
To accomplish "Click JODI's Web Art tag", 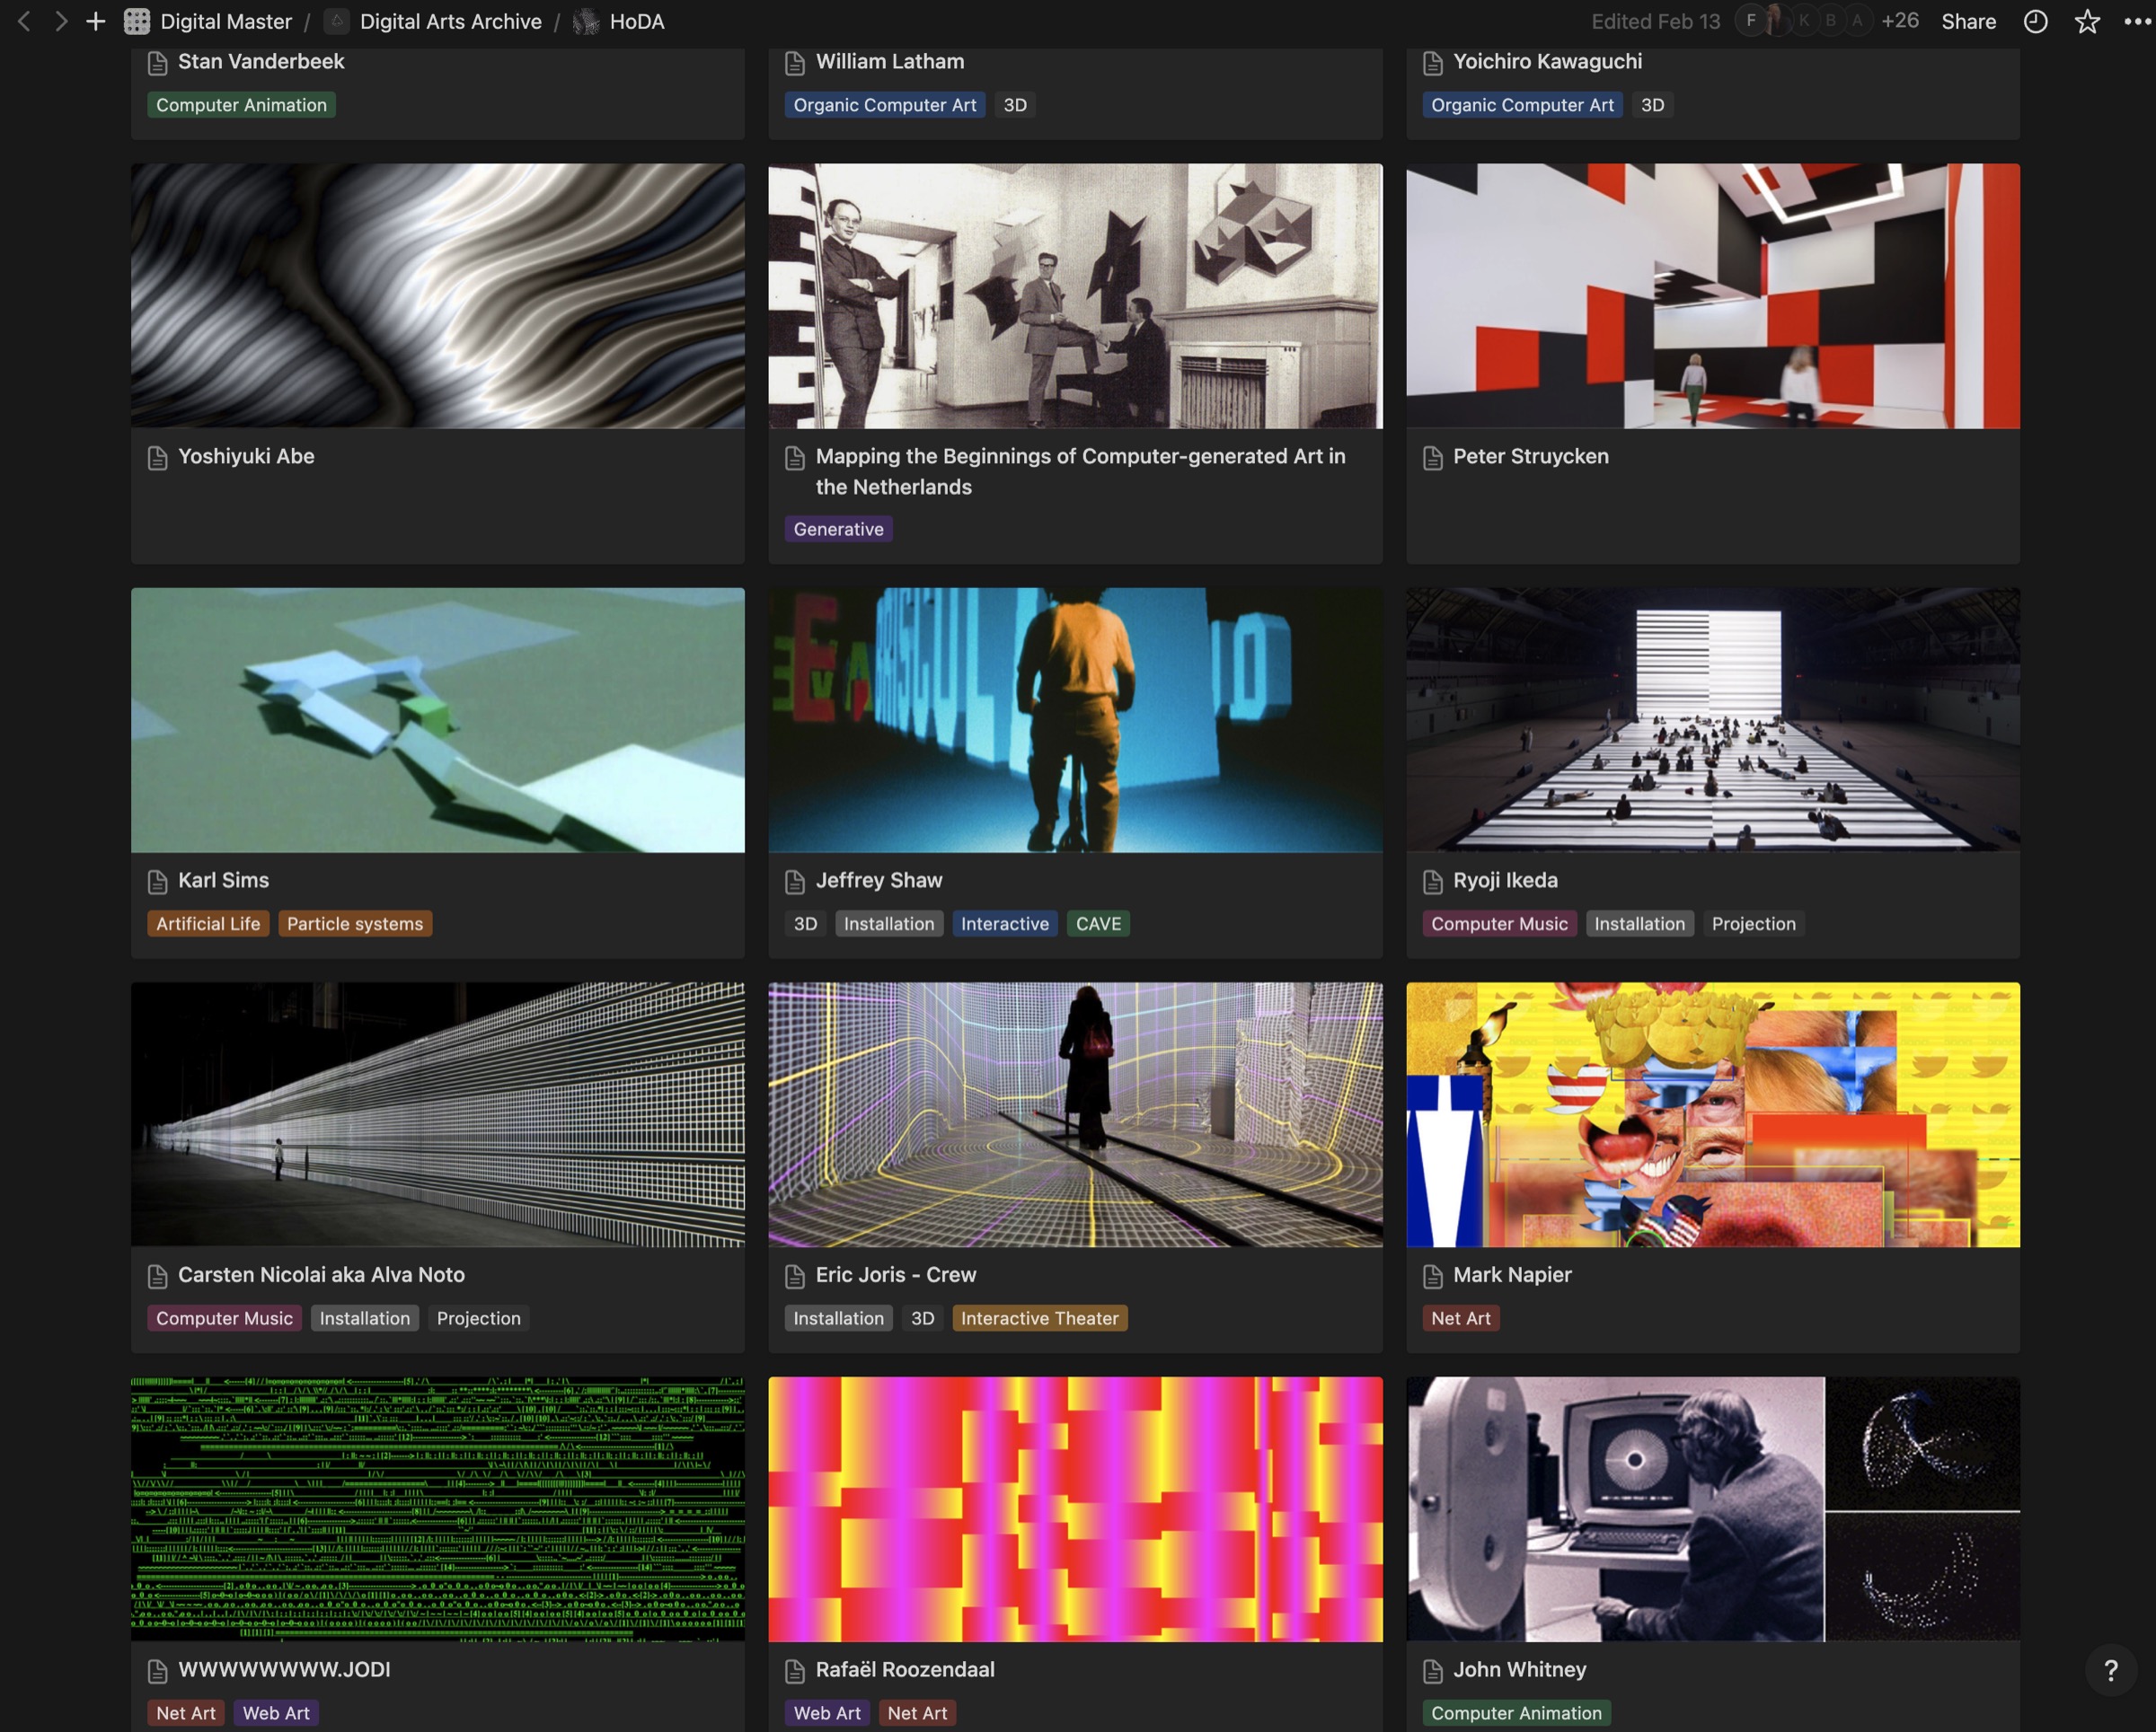I will (x=276, y=1713).
